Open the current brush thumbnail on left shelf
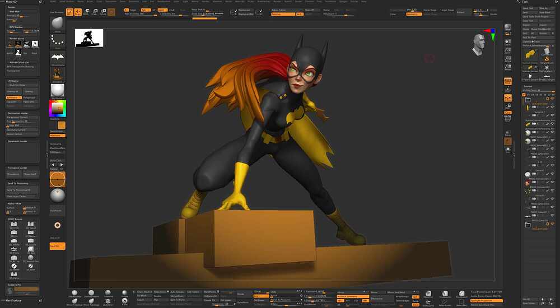Image resolution: width=560 pixels, height=308 pixels. (x=58, y=24)
